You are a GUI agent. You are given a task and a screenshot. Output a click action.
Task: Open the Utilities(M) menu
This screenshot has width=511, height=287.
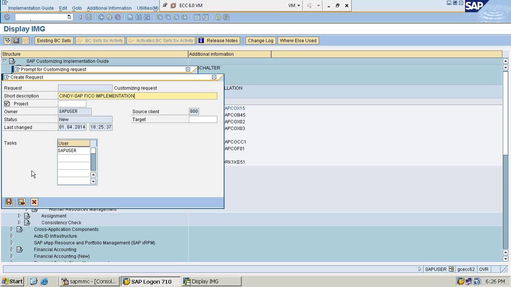[147, 8]
